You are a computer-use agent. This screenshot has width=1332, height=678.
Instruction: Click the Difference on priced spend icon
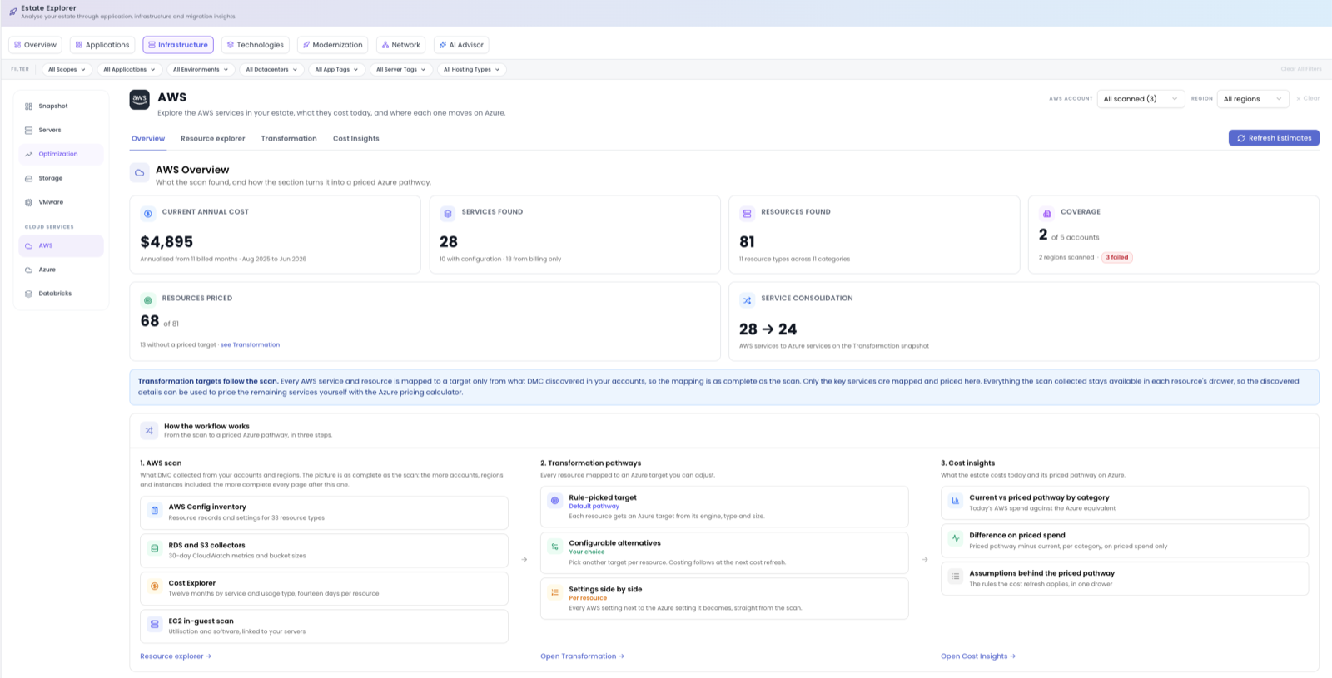tap(955, 538)
